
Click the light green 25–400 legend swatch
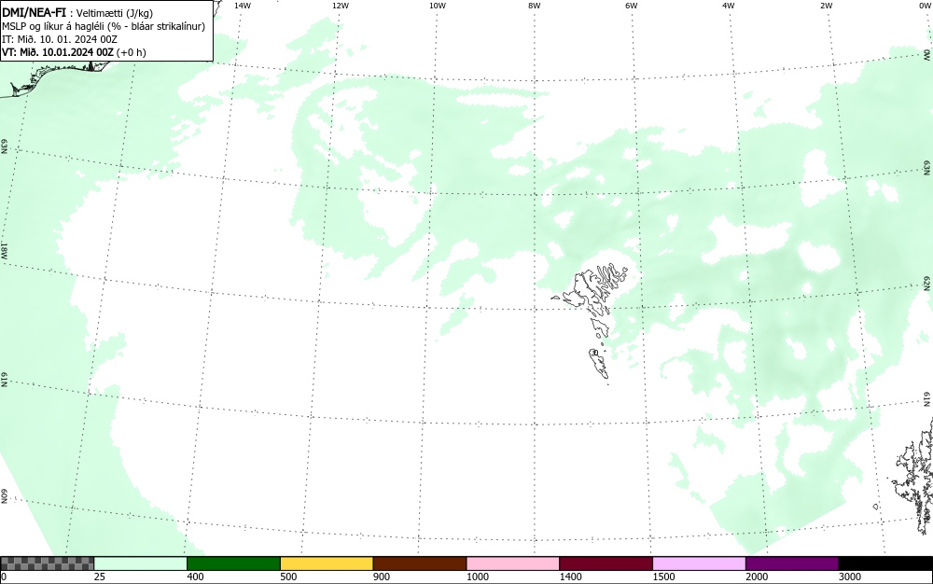tap(140, 563)
